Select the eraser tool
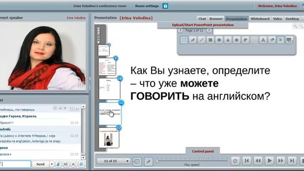Image resolution: width=304 pixels, height=171 pixels. pos(272,40)
